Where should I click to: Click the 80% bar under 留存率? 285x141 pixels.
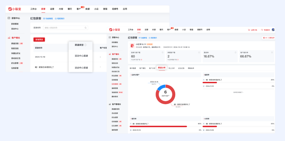point(158,126)
